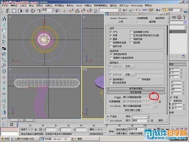Open the Utilities hammer tab in command panel
Image resolution: width=189 pixels, height=142 pixels.
pyautogui.click(x=184, y=17)
